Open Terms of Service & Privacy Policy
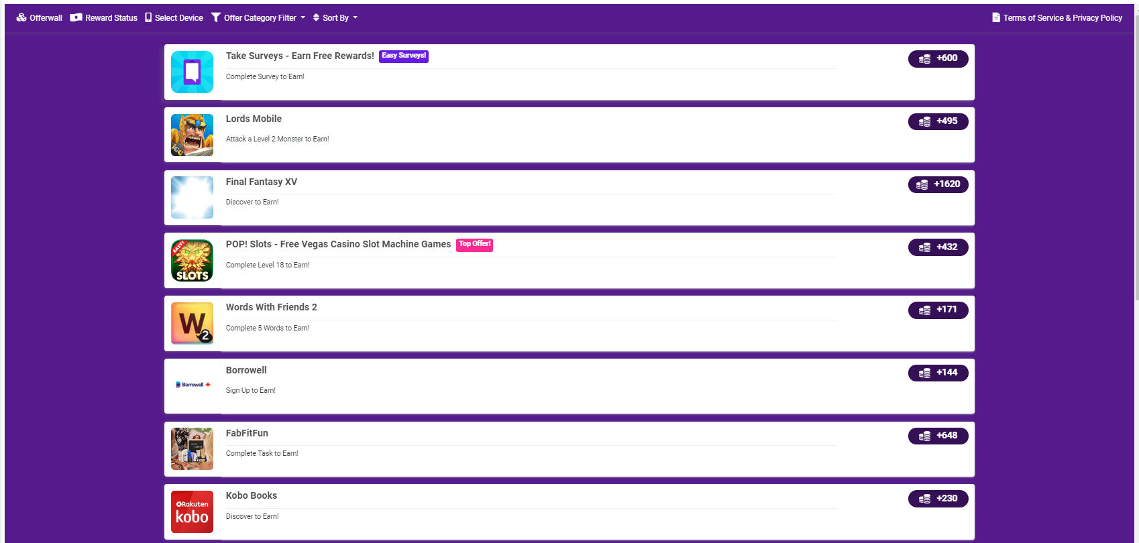The width and height of the screenshot is (1139, 543). (1057, 18)
